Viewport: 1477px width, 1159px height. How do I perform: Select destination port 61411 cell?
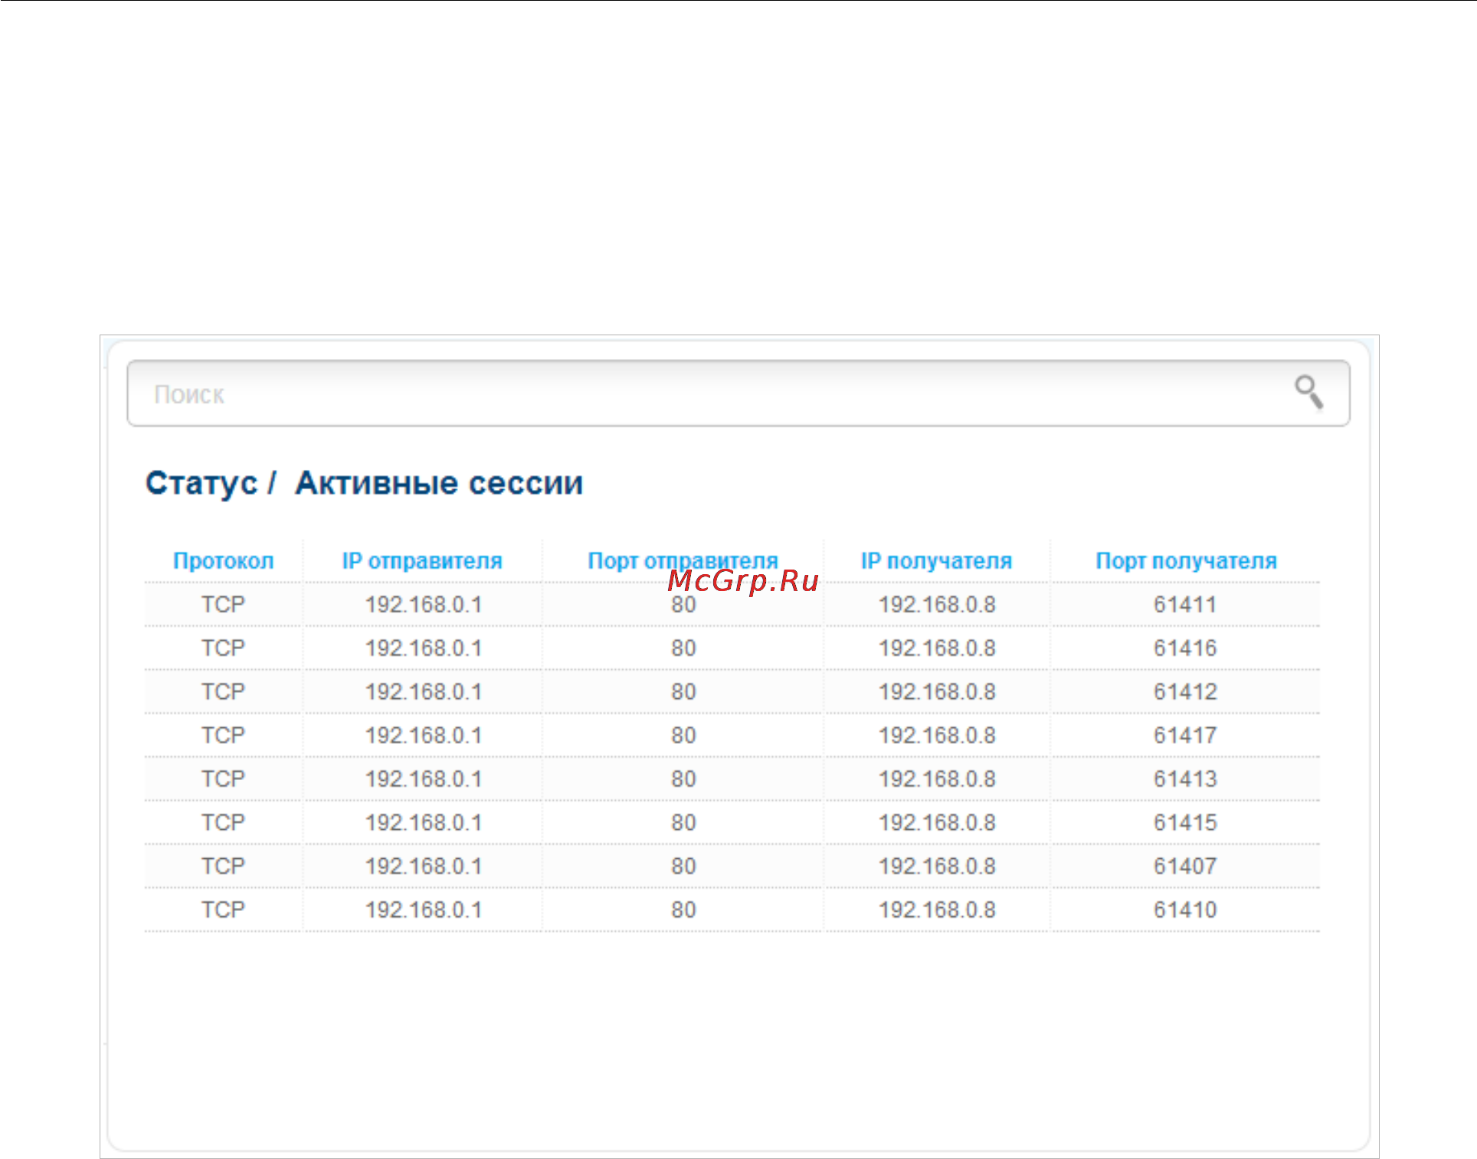[1185, 605]
